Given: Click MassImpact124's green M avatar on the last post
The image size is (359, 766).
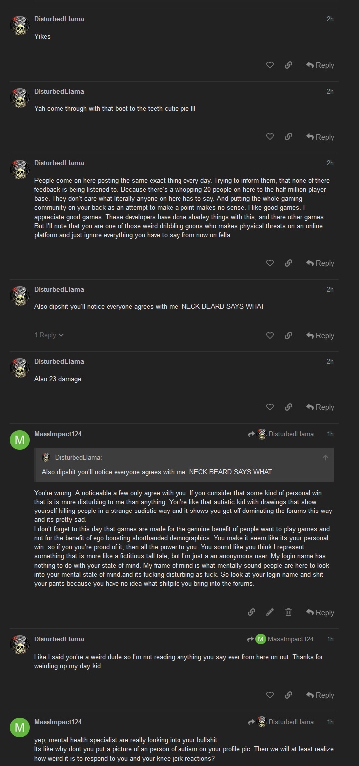Looking at the screenshot, I should pyautogui.click(x=20, y=728).
